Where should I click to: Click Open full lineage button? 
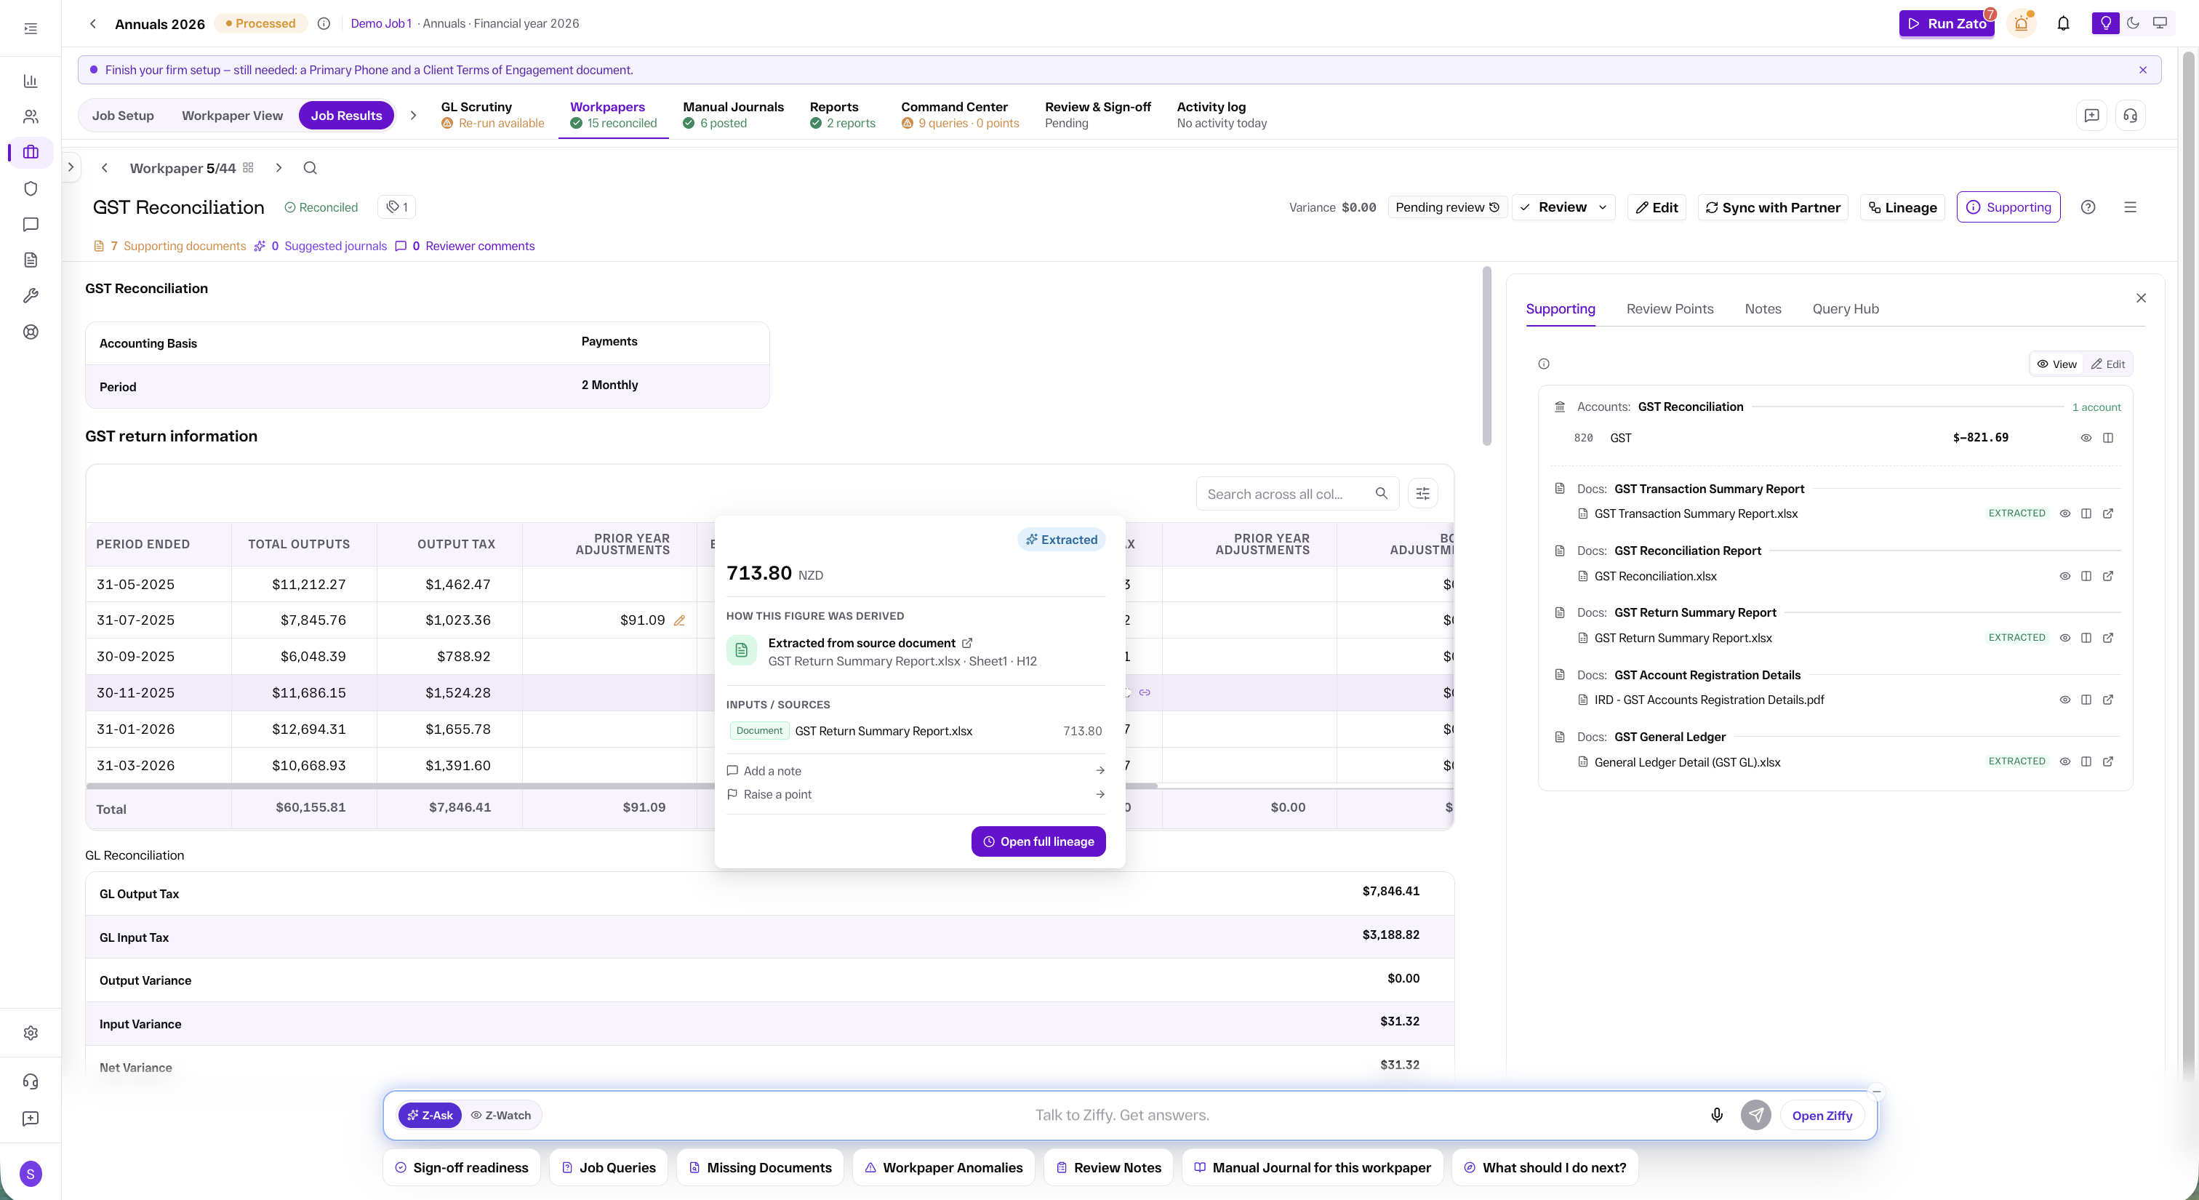pos(1038,841)
